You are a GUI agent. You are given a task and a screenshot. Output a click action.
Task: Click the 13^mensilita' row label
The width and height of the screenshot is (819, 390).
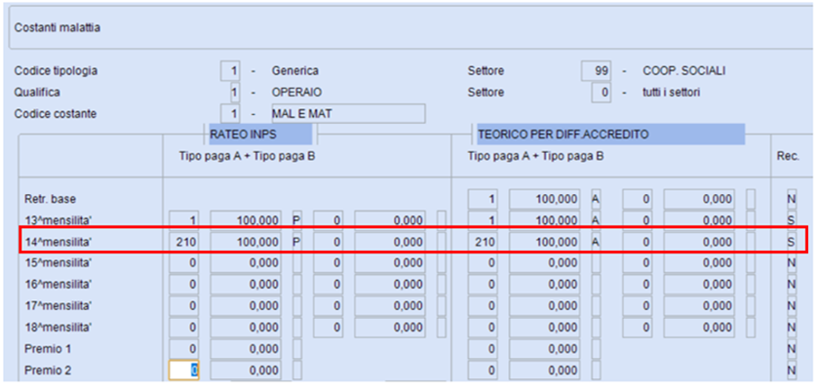[58, 220]
